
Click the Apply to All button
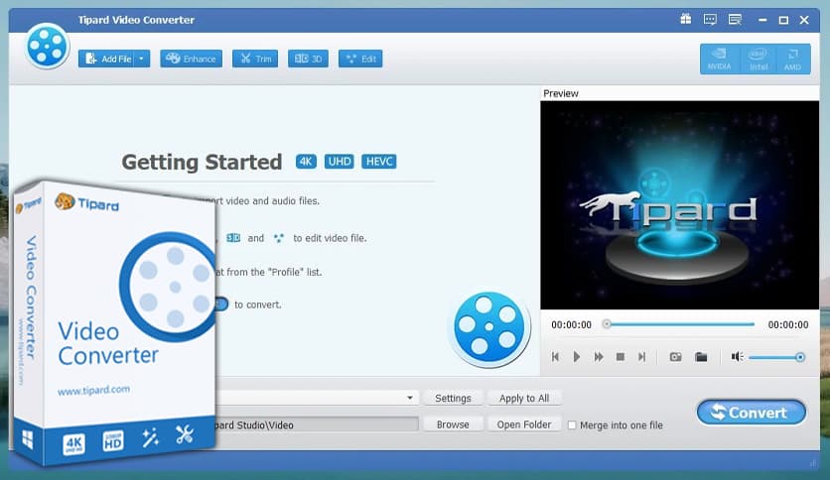coord(524,398)
